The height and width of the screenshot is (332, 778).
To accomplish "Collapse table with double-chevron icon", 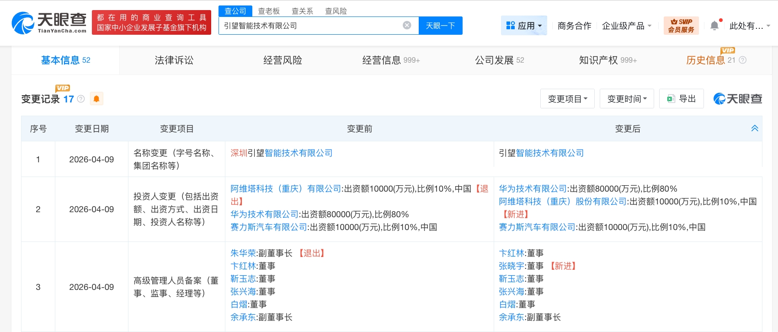I will (755, 129).
